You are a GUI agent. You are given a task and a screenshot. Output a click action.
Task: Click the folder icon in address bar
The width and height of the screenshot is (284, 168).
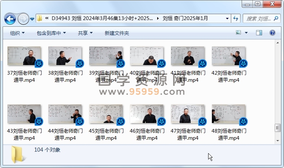[40, 18]
